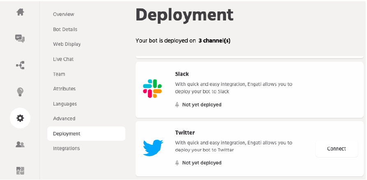The height and width of the screenshot is (180, 367).
Task: Open Advanced settings
Action: point(64,119)
